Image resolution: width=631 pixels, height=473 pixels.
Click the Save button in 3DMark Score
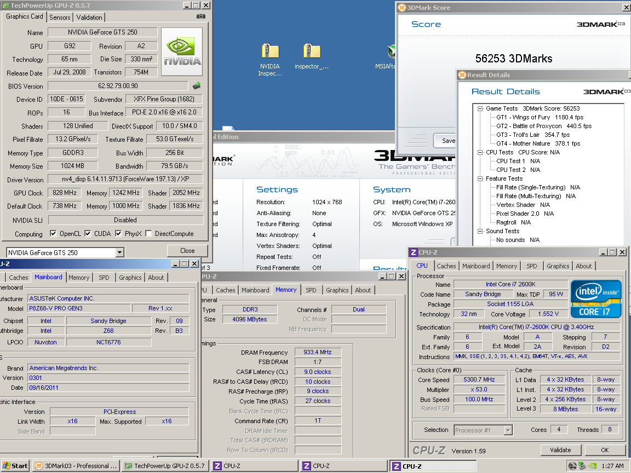tap(445, 141)
